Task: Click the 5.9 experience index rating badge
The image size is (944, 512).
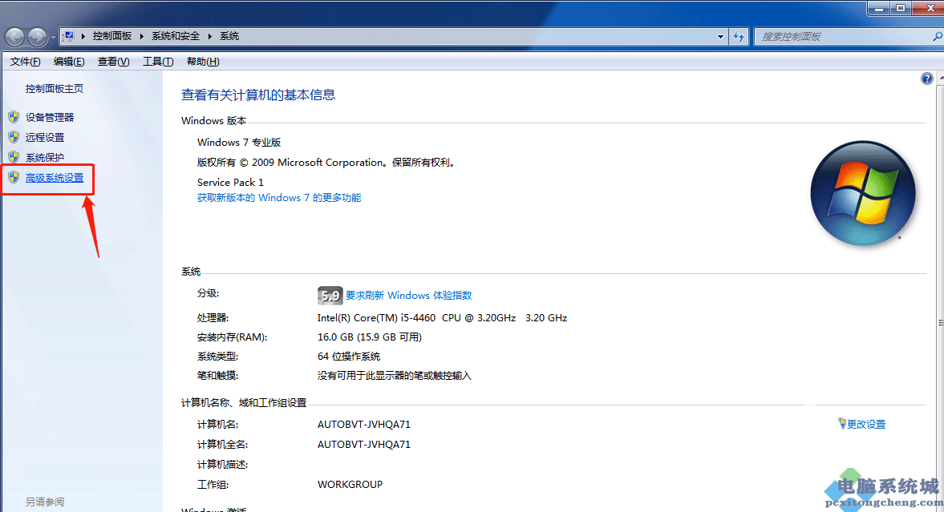Action: pyautogui.click(x=330, y=296)
